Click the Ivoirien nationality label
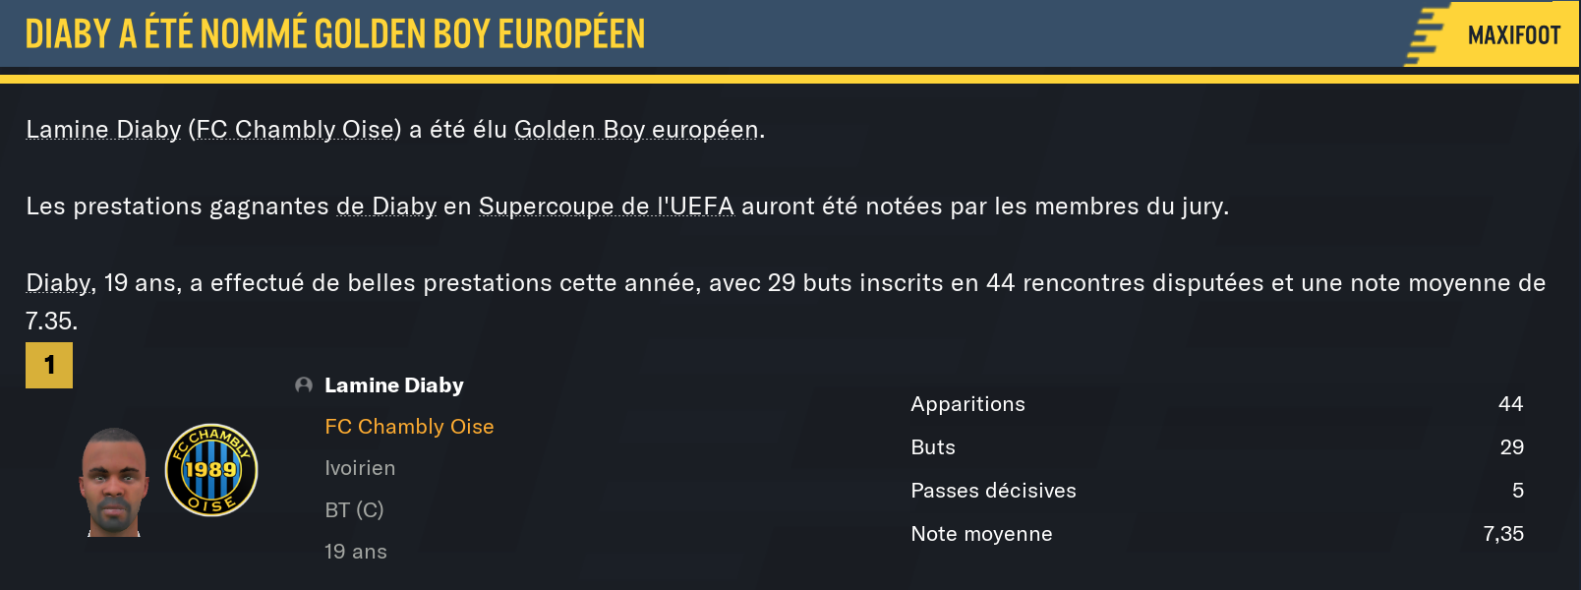This screenshot has width=1581, height=590. pos(360,468)
